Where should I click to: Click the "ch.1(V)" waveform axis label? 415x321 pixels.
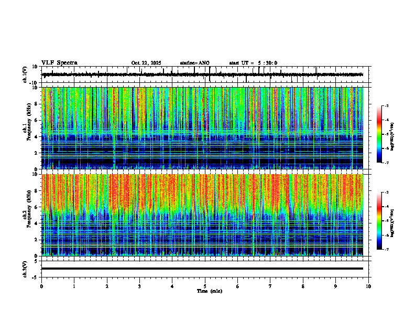(25, 74)
